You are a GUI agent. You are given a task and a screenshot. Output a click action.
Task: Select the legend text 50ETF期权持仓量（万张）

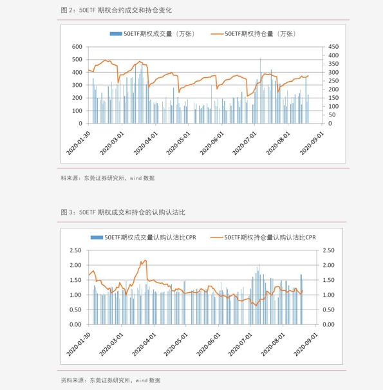(x=261, y=34)
